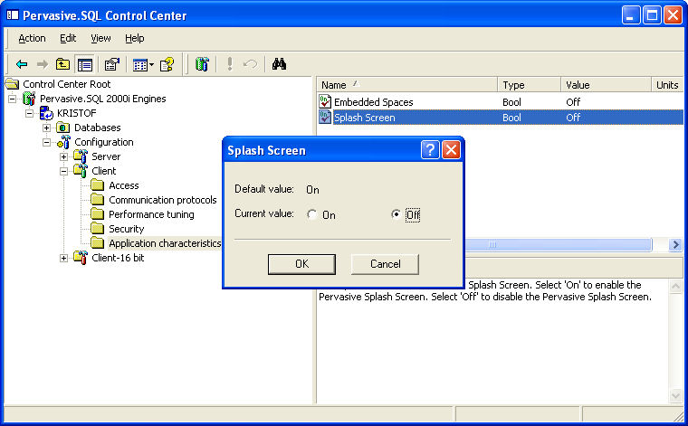This screenshot has height=426, width=688.
Task: Open the Edit menu
Action: point(68,39)
